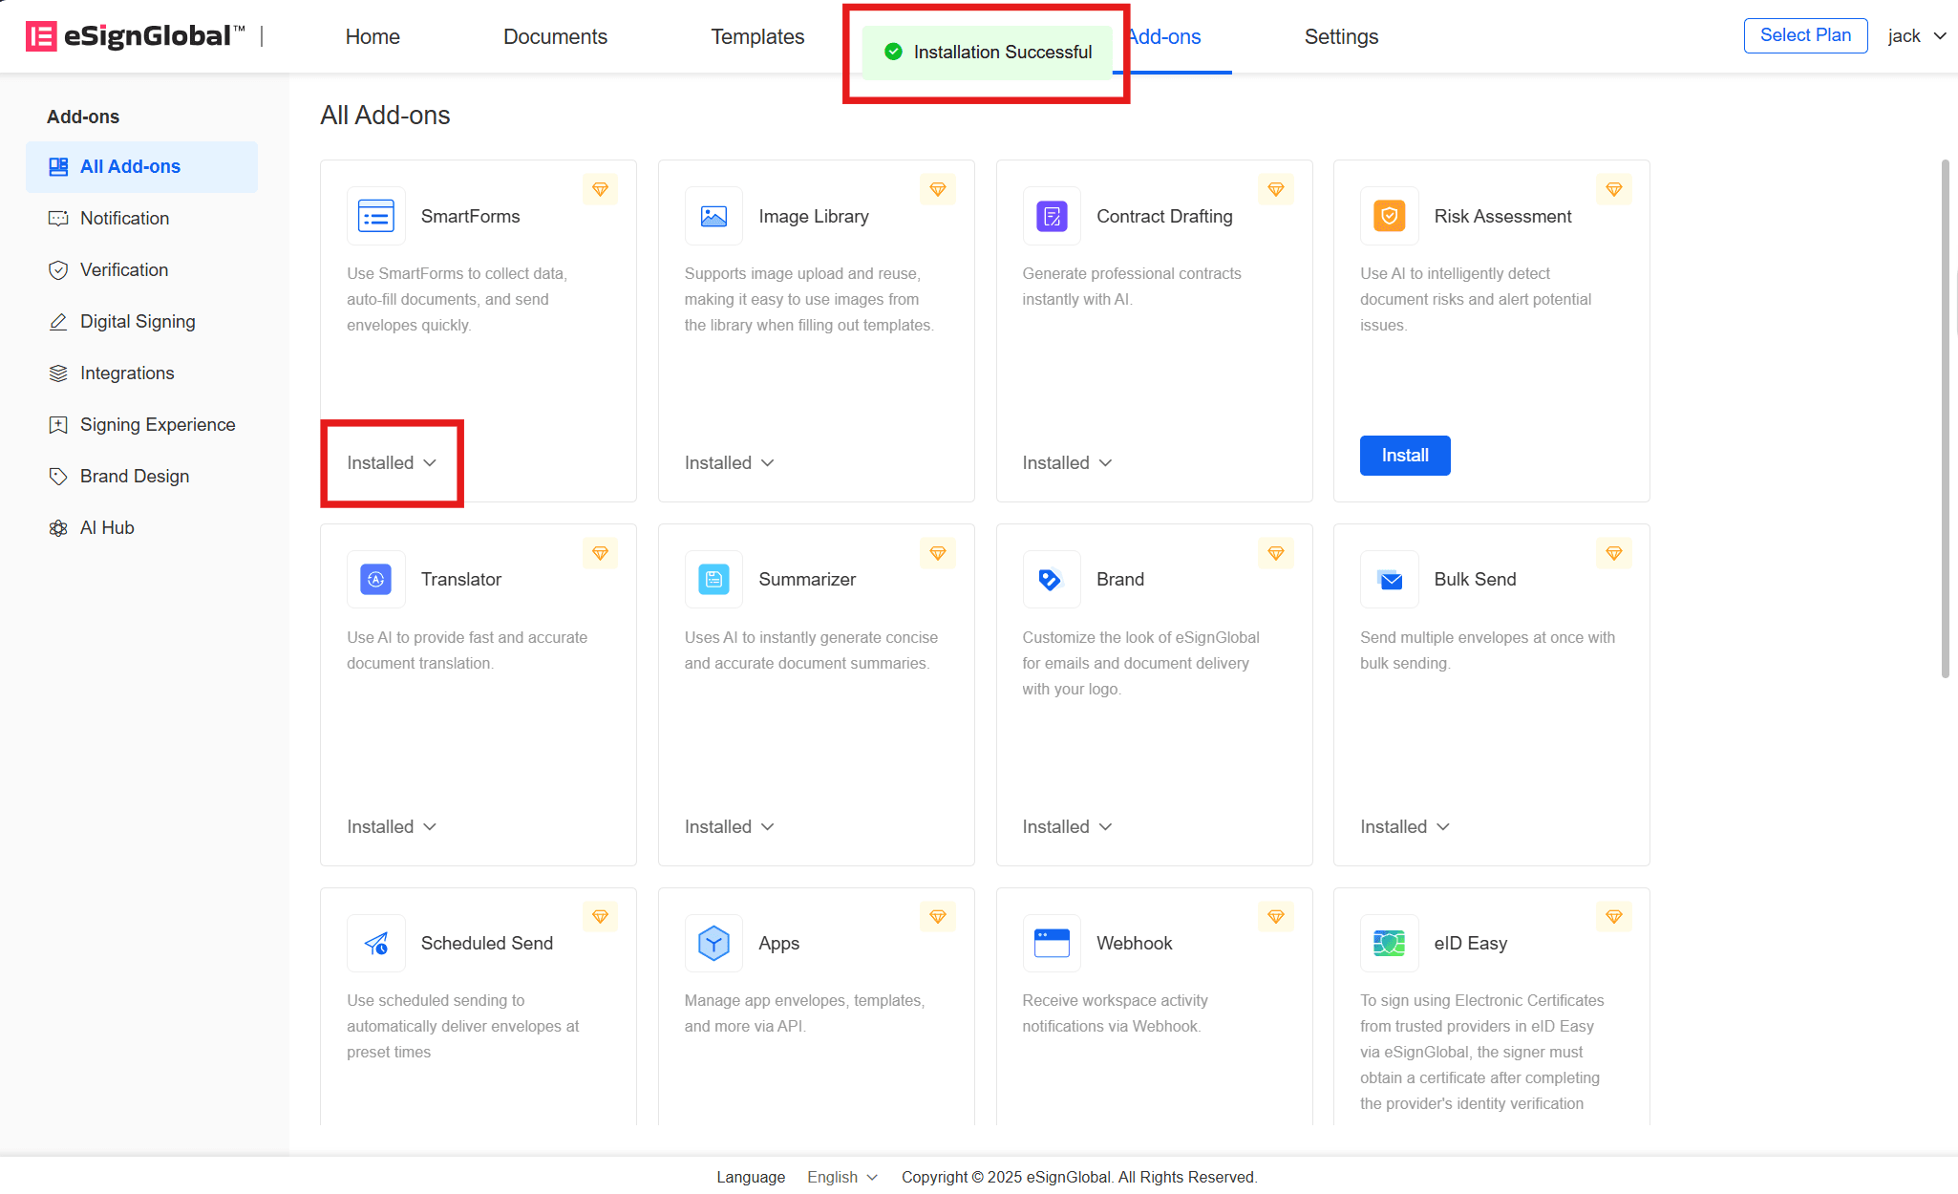
Task: Click the page vertical scrollbar
Action: [x=1946, y=418]
